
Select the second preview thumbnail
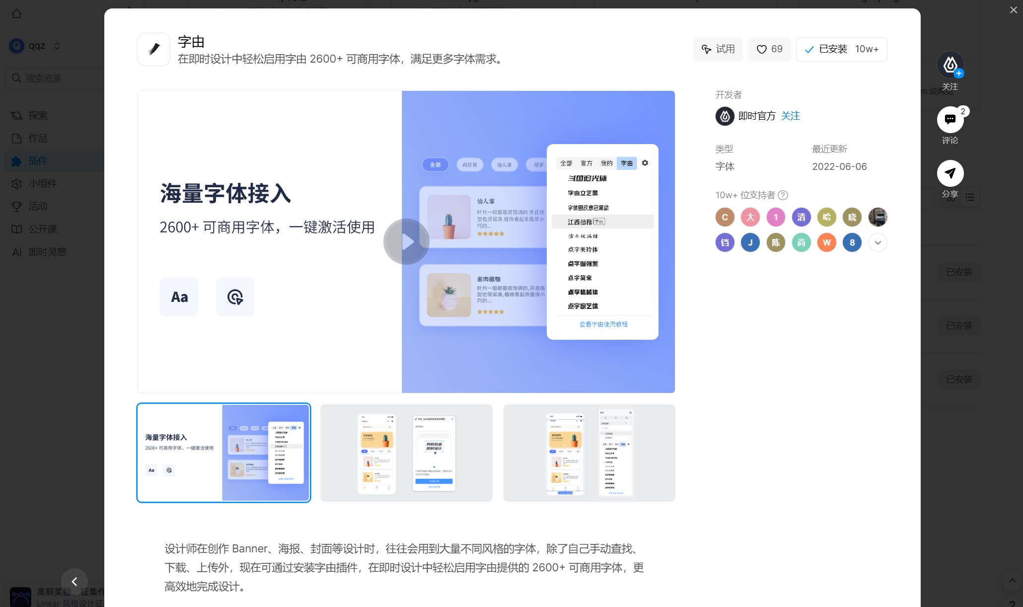[x=406, y=453]
